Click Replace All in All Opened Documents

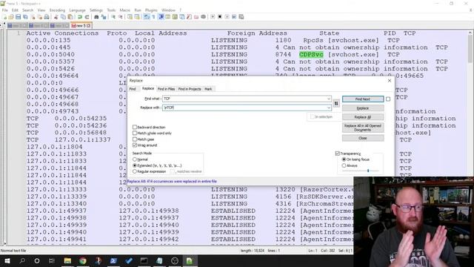pos(363,128)
